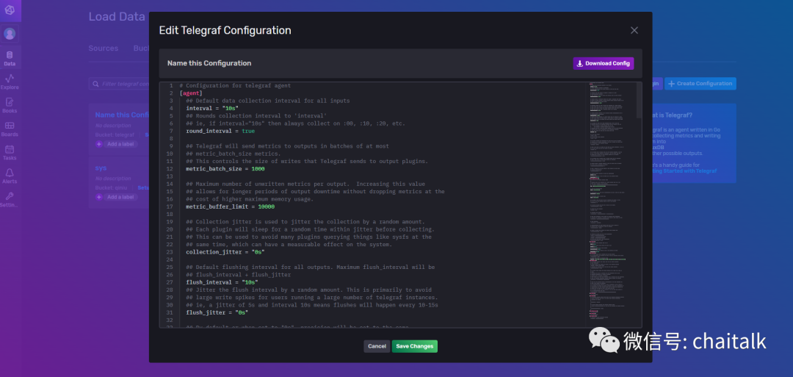Open Books in sidebar
Screen dimensions: 793x377
point(10,105)
